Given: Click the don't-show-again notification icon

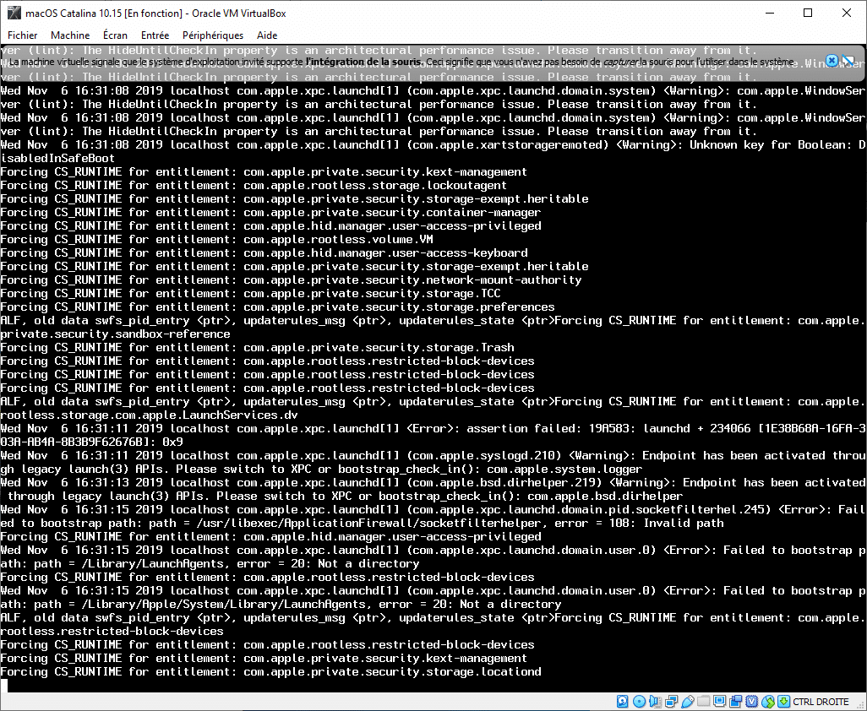Looking at the screenshot, I should tap(848, 61).
